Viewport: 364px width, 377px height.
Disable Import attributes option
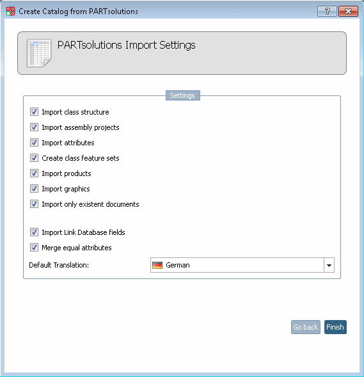34,143
